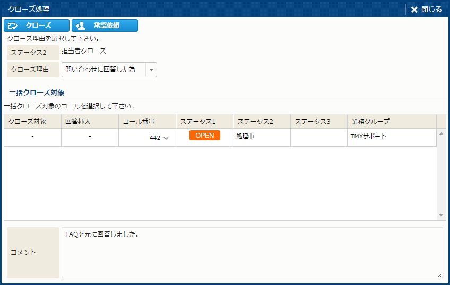Click the 業務グループ column header
The image size is (450, 285).
pyautogui.click(x=392, y=121)
